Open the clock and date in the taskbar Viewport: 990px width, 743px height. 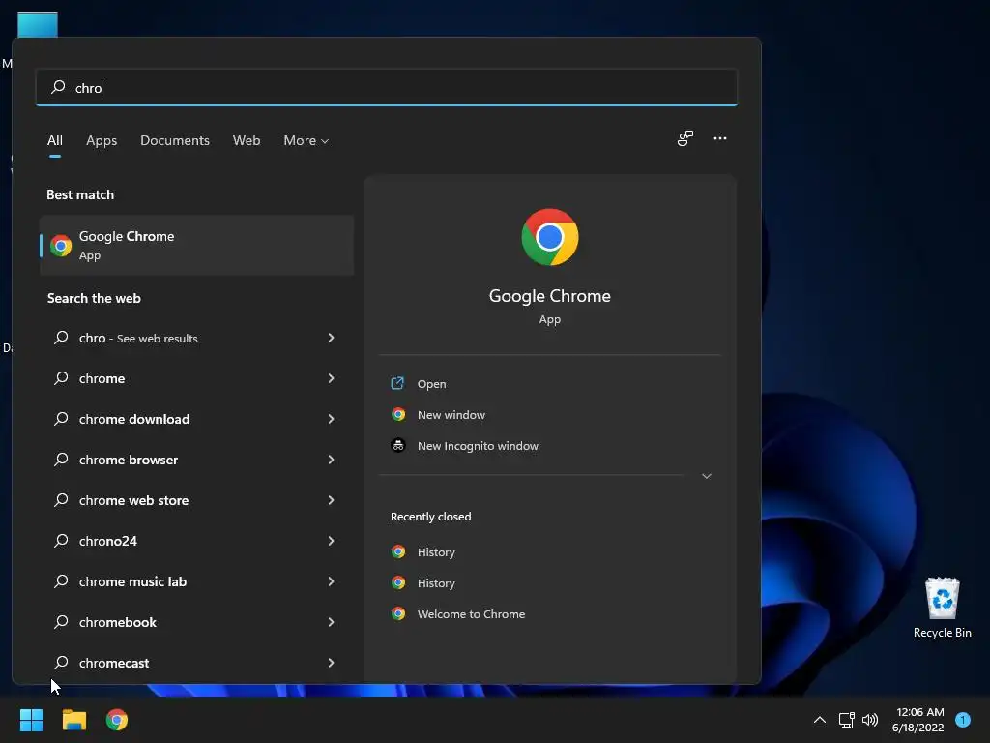pos(918,720)
